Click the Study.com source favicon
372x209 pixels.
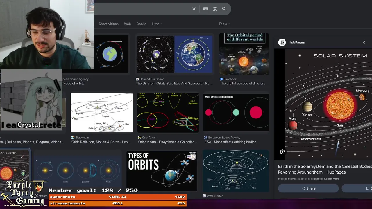pyautogui.click(x=73, y=138)
